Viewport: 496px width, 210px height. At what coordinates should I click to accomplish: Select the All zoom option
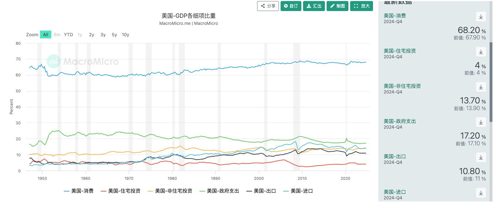pos(45,34)
